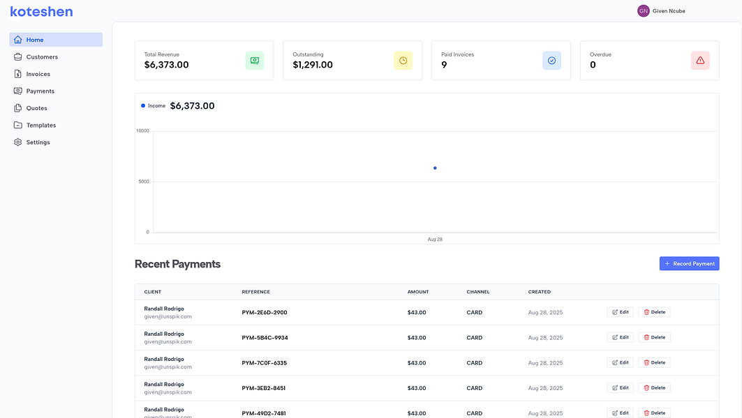Toggle the Income series legend dot
The height and width of the screenshot is (418, 742).
(x=143, y=106)
